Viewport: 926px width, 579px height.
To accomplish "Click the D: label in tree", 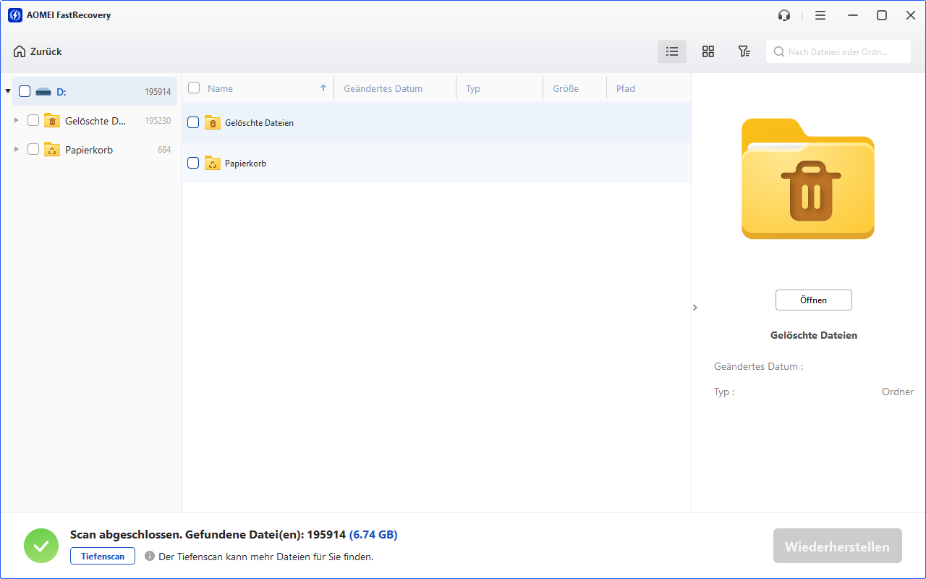I will pyautogui.click(x=61, y=92).
